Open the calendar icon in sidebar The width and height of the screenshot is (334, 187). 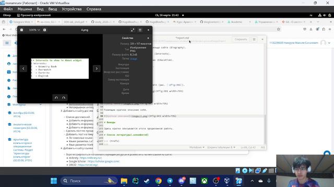9,72
